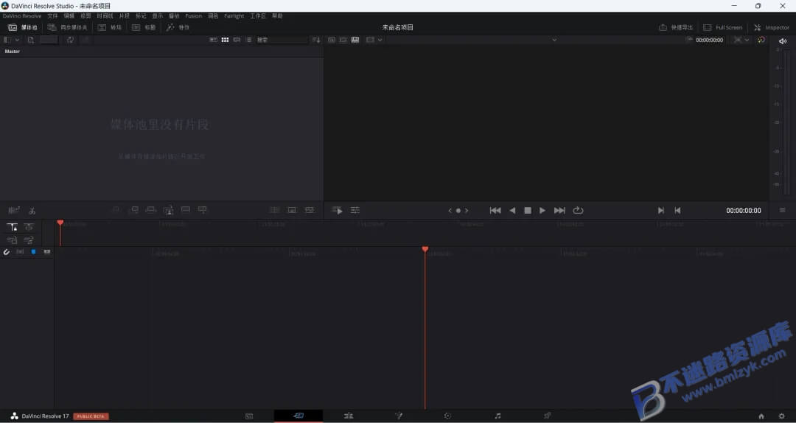
Task: Open the 帮助 (Help) menu
Action: point(277,15)
